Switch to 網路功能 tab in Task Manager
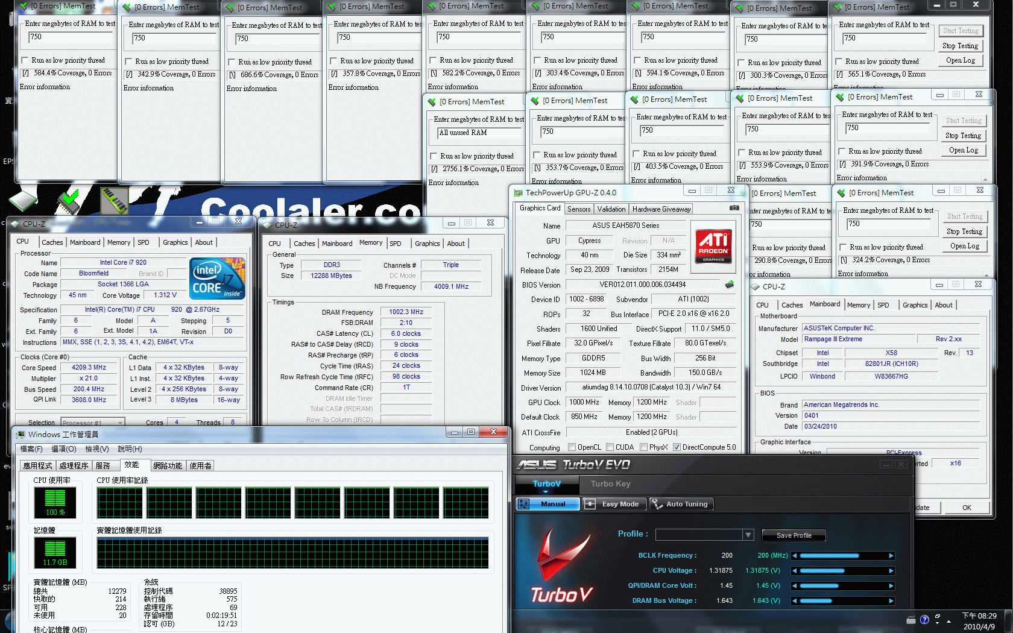Viewport: 1013px width, 633px height. click(x=167, y=465)
